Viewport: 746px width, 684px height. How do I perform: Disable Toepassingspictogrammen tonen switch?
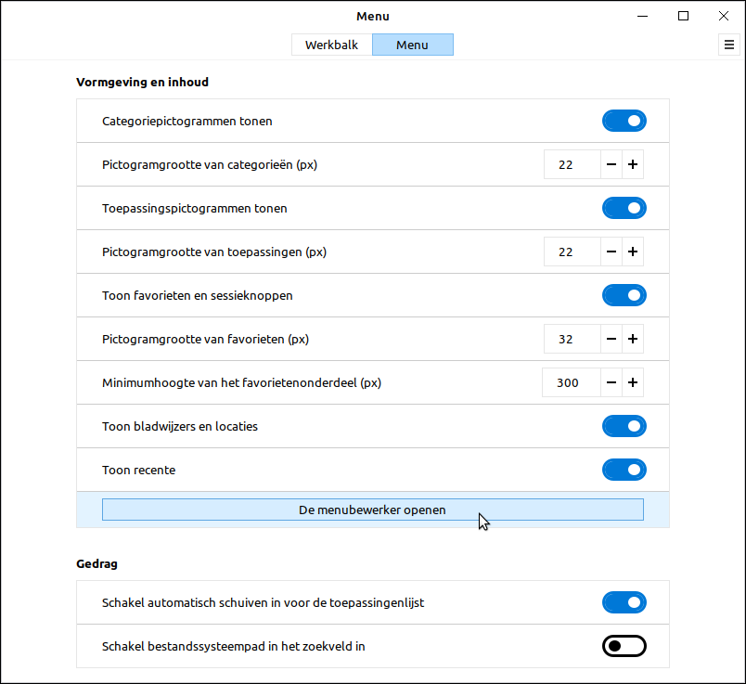coord(624,208)
